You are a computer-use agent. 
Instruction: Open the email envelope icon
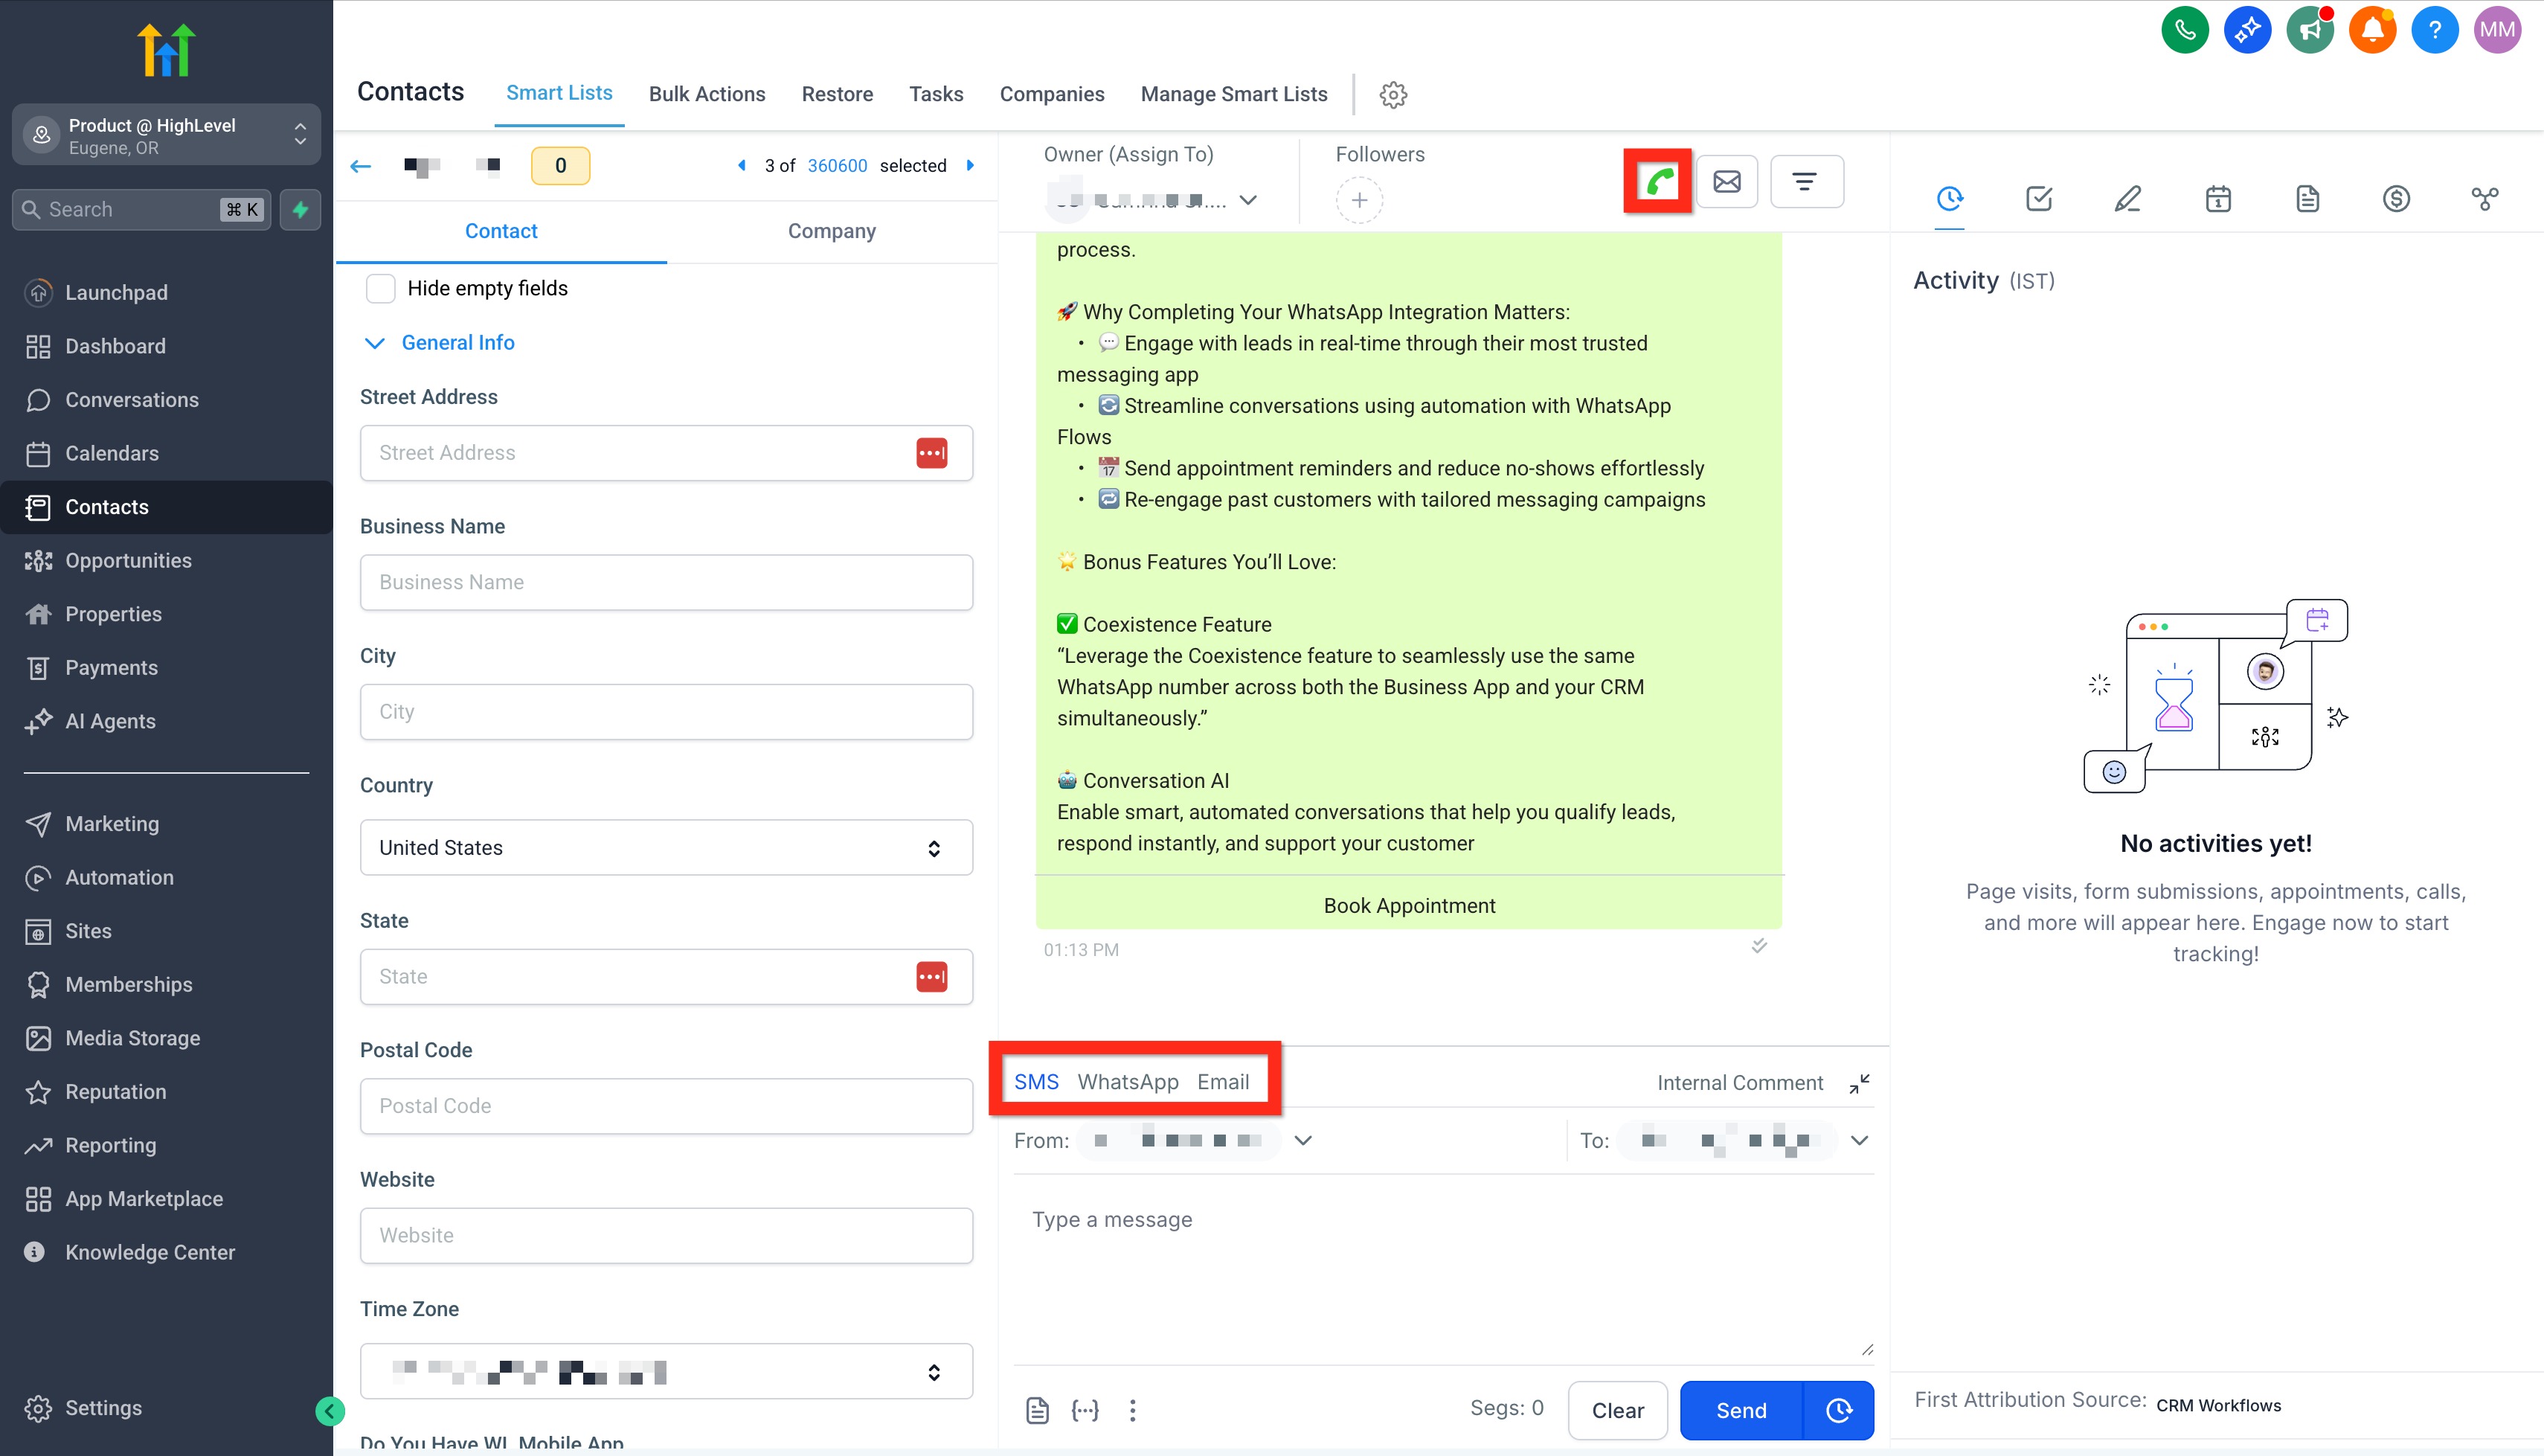pos(1726,182)
